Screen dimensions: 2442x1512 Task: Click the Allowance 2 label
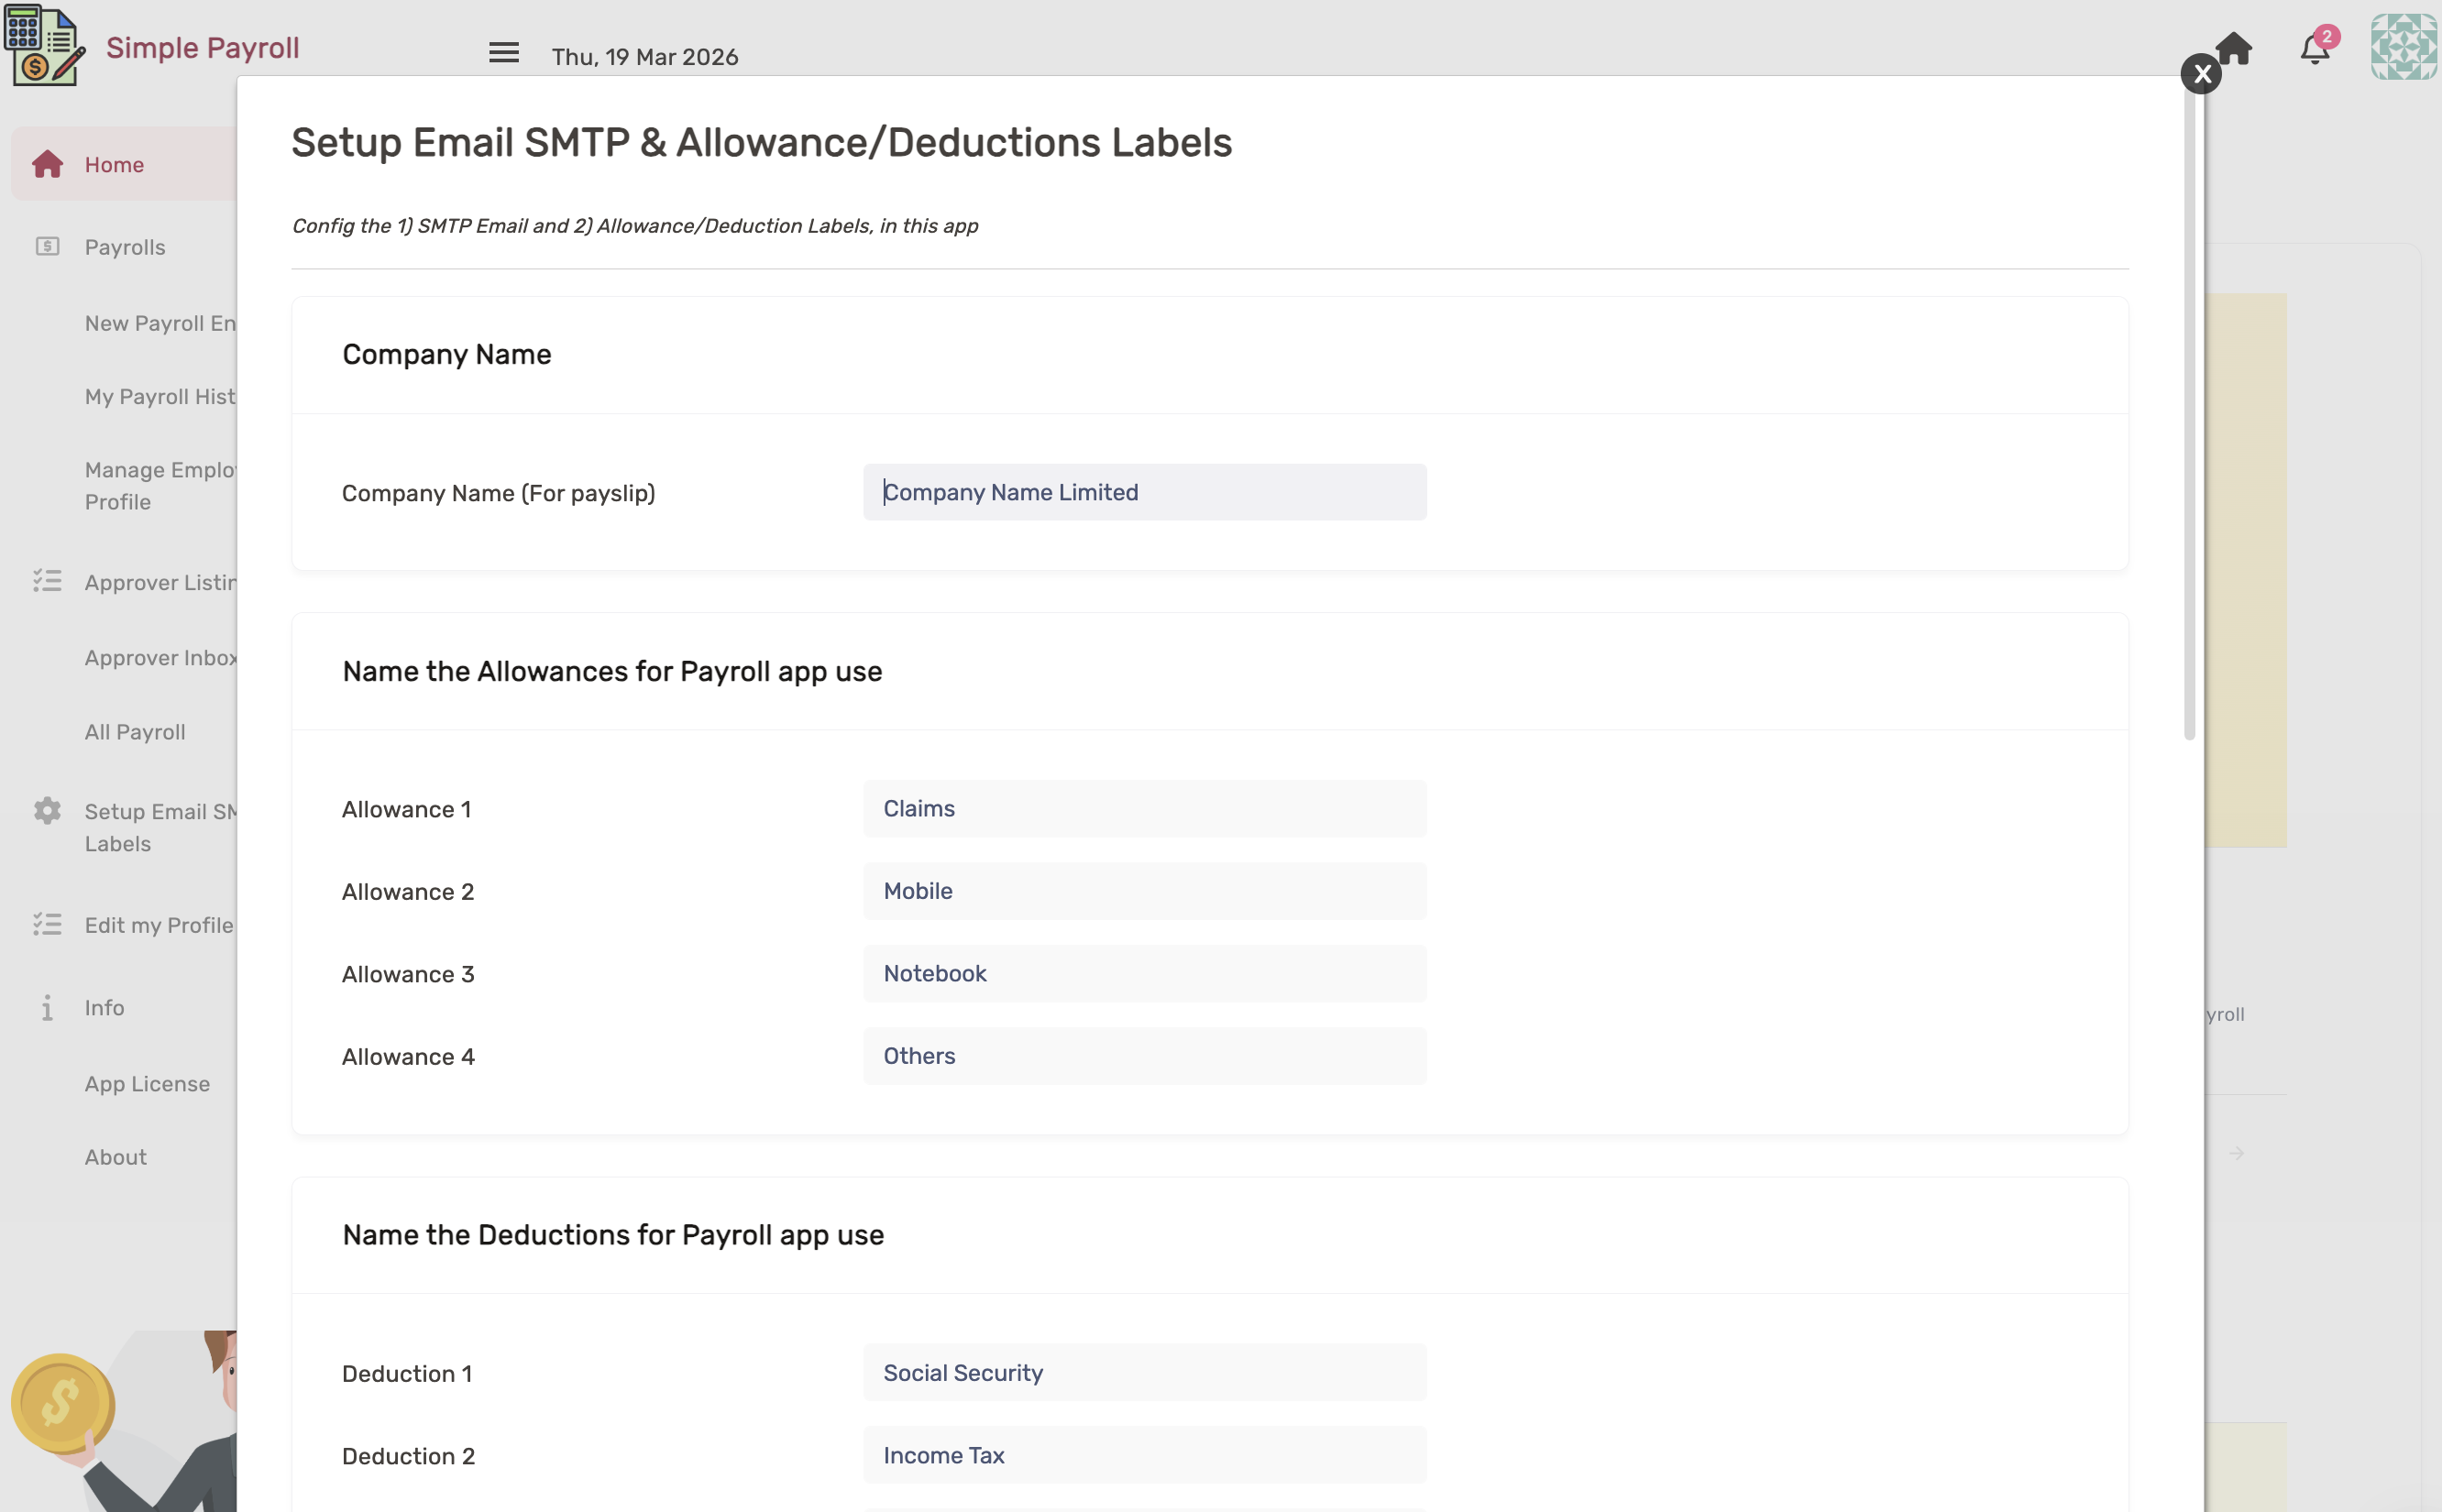pyautogui.click(x=408, y=891)
